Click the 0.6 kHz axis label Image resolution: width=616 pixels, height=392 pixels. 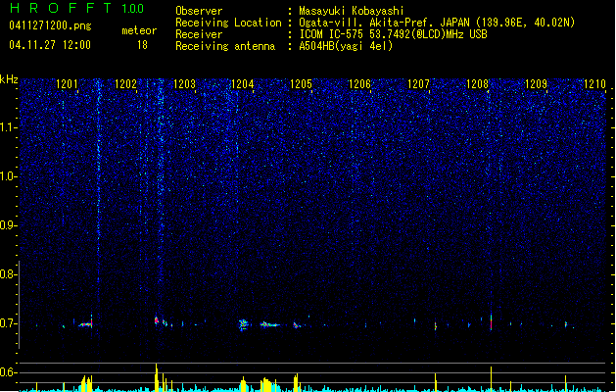click(x=8, y=372)
